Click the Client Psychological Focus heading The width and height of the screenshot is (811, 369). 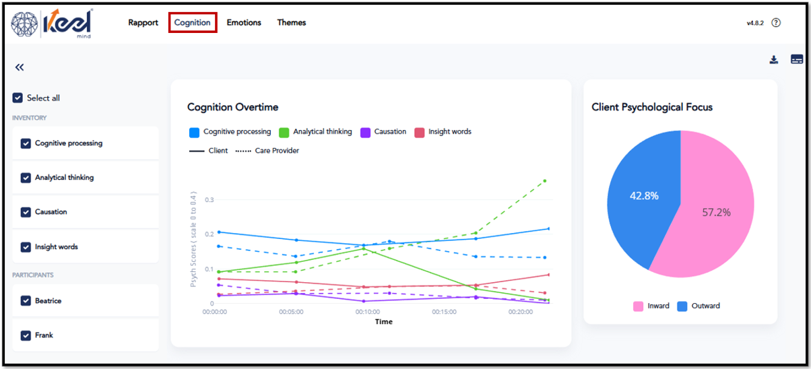coord(652,107)
